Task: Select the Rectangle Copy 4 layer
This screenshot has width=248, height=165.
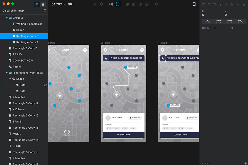Action: (x=24, y=42)
